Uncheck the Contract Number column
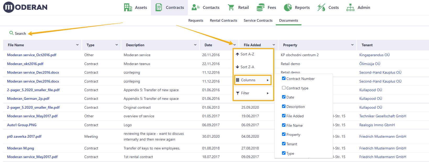 pyautogui.click(x=284, y=78)
